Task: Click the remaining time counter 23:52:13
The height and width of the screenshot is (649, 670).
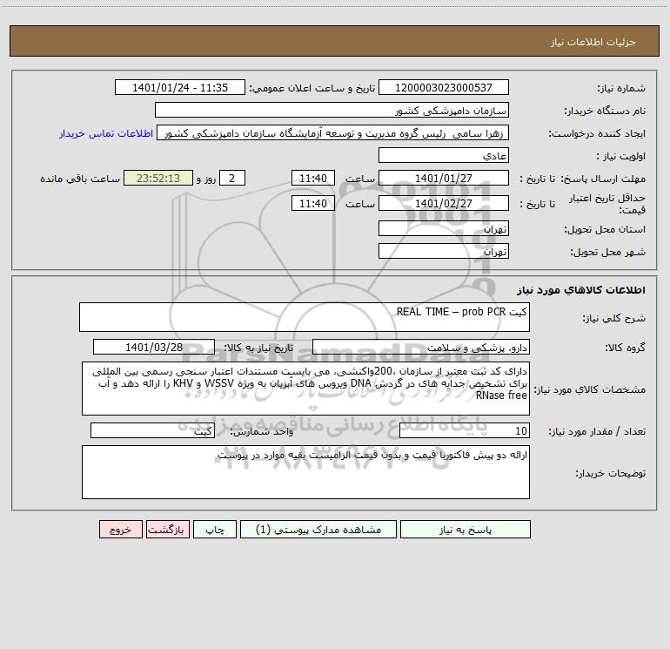Action: [158, 178]
